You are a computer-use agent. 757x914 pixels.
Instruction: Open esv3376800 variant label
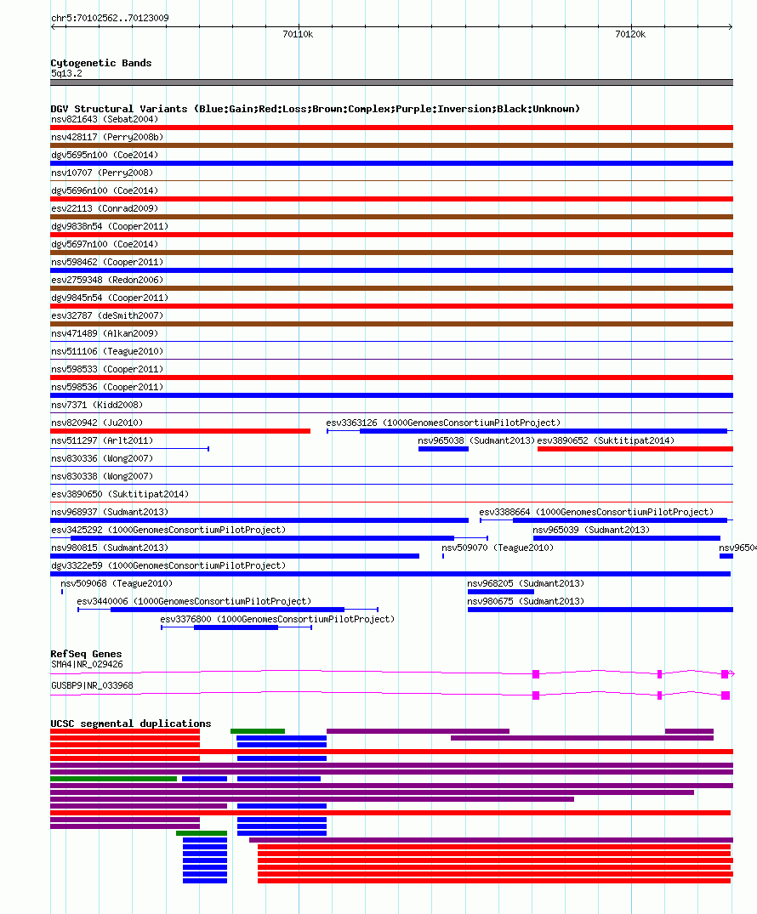pos(277,620)
